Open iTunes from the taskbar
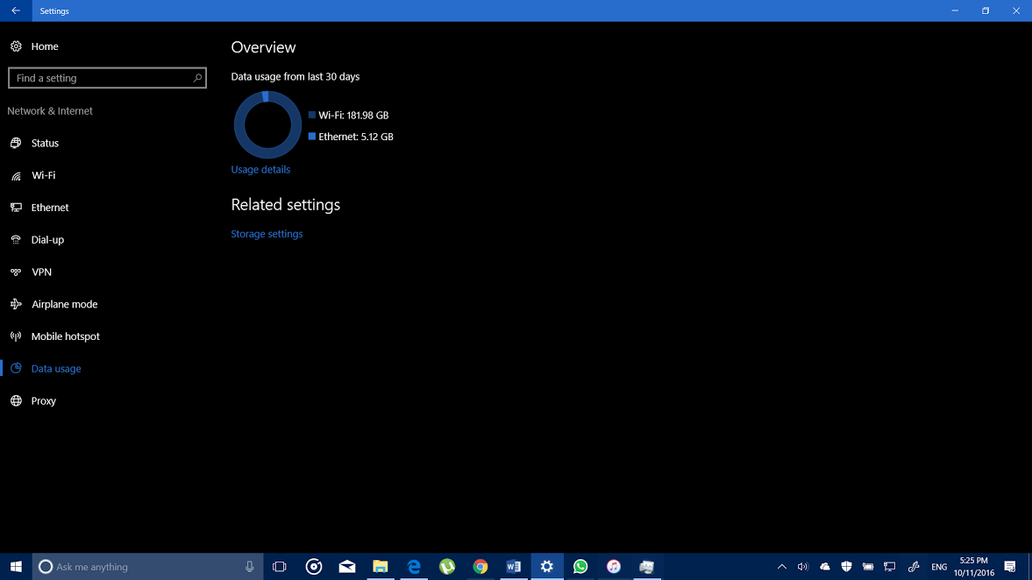Viewport: 1032px width, 580px height. click(x=614, y=567)
